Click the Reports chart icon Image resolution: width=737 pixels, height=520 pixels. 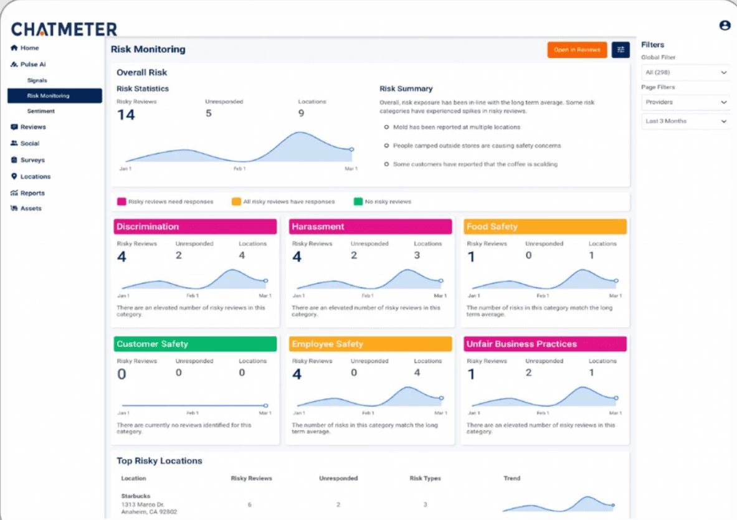coord(14,192)
